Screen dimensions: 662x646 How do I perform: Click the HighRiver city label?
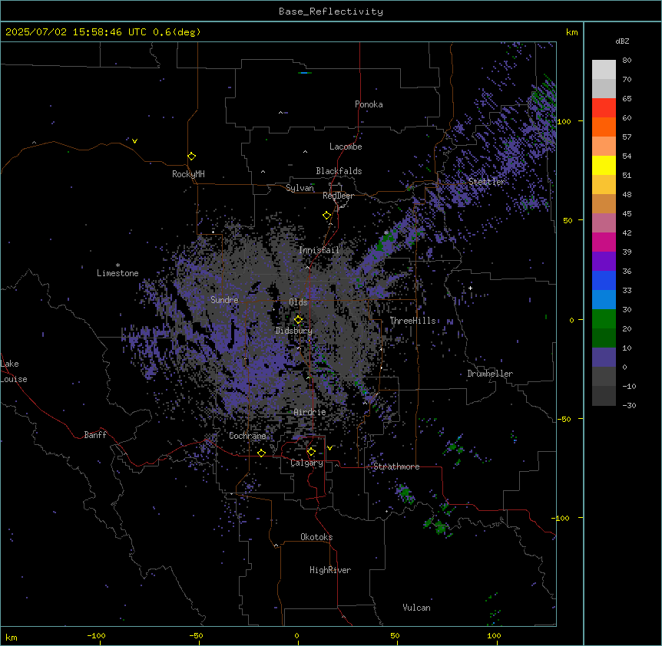point(330,570)
